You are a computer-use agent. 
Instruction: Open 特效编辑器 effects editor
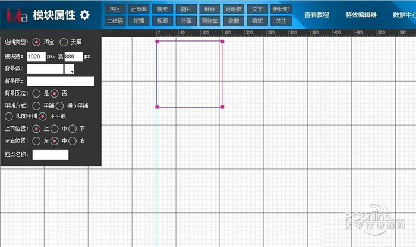pos(361,15)
